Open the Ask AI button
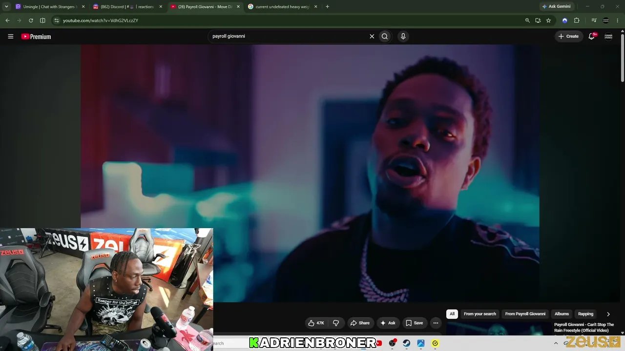This screenshot has width=625, height=351. (388, 323)
